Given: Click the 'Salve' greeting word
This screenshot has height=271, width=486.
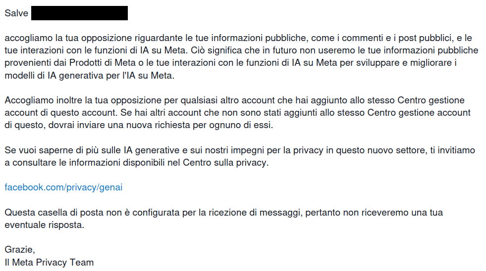Looking at the screenshot, I should point(16,13).
